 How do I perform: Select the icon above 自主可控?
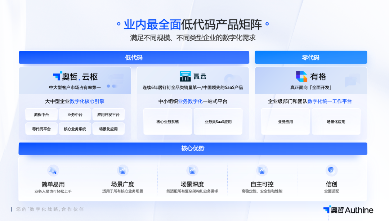(262, 170)
